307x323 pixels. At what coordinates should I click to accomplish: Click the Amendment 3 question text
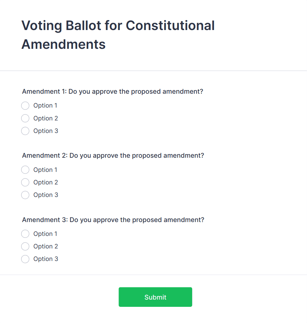pos(113,220)
